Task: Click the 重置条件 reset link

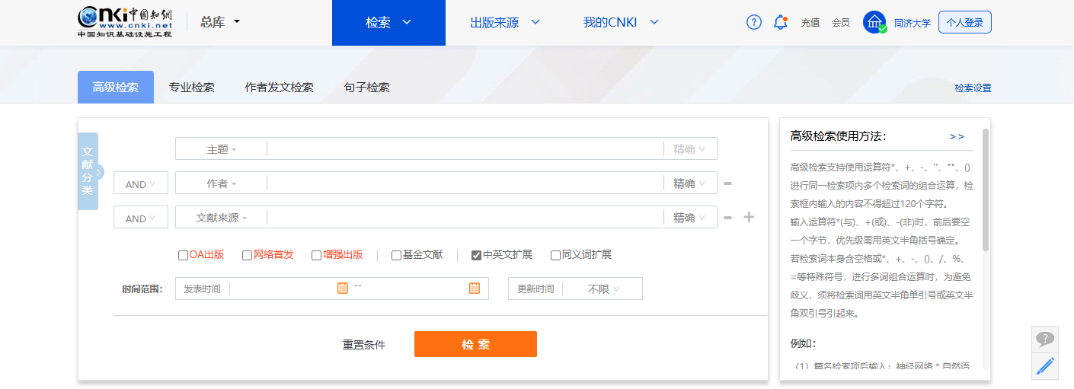Action: pos(364,345)
